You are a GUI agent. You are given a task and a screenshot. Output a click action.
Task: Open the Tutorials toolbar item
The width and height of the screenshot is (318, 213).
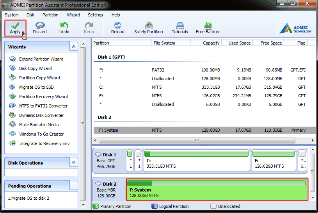(180, 28)
